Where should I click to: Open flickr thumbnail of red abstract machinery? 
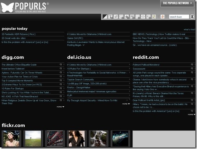[55, 138]
